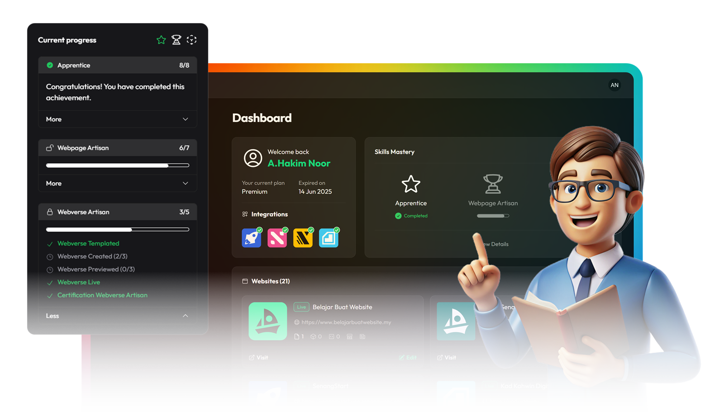
Task: Click the Certification Webverse Artisan checked item
Action: pyautogui.click(x=102, y=295)
